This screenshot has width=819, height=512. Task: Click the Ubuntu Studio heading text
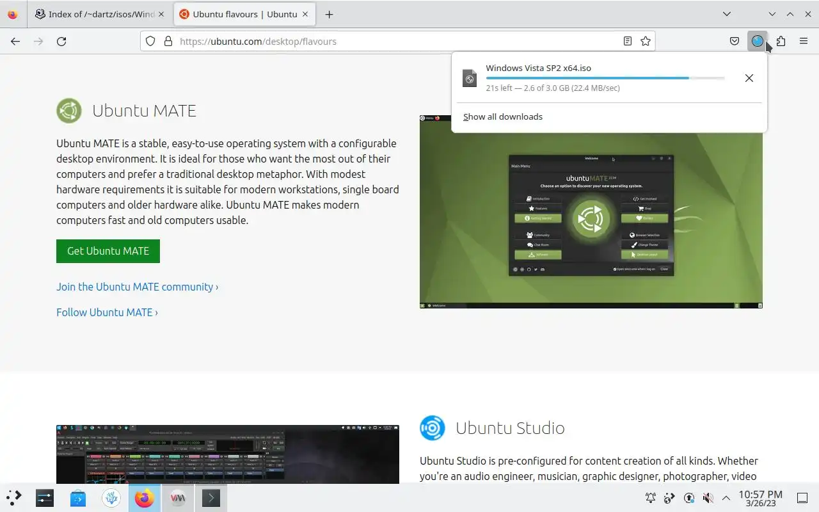tap(510, 428)
